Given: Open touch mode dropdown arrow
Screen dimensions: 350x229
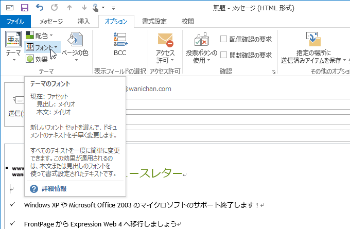Looking at the screenshot, I should coord(103,8).
